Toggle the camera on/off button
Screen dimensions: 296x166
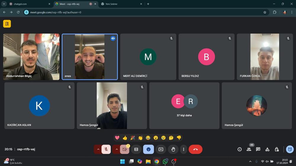(x=125, y=149)
